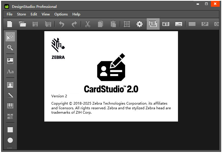The height and width of the screenshot is (153, 222).
Task: Switch to the card back layout icon
Action: pos(179,24)
